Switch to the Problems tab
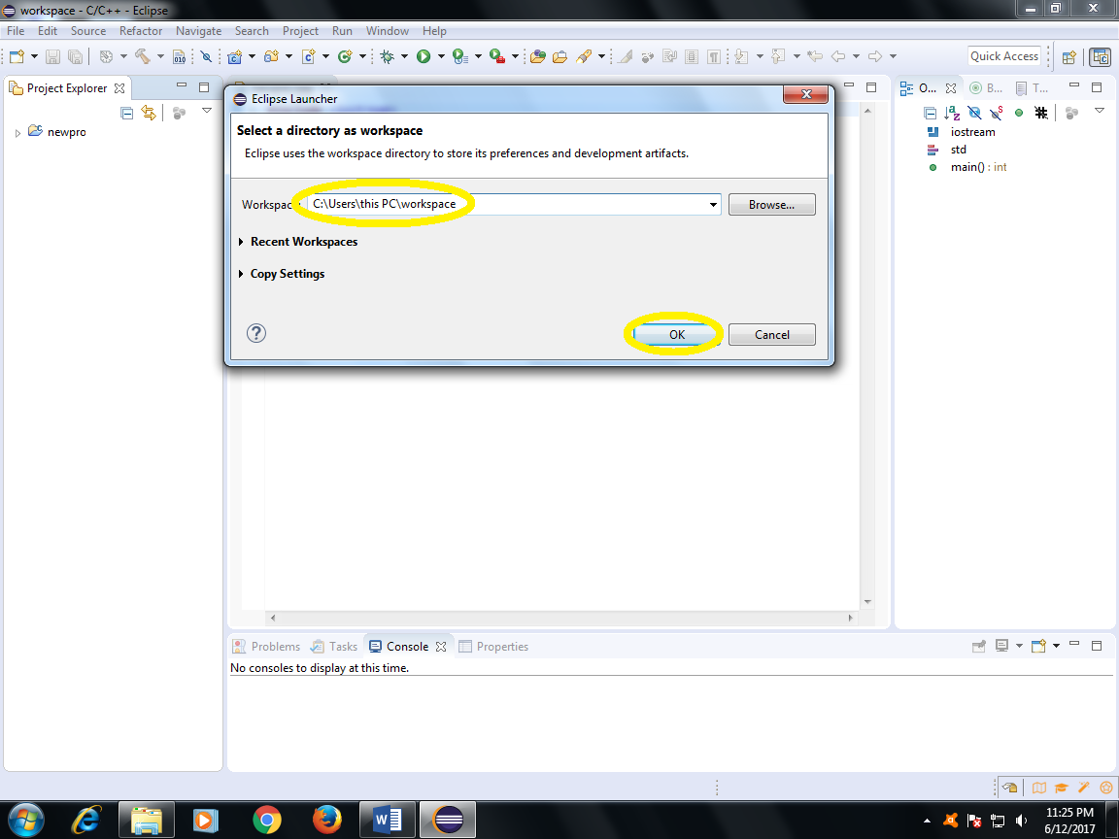 tap(274, 646)
